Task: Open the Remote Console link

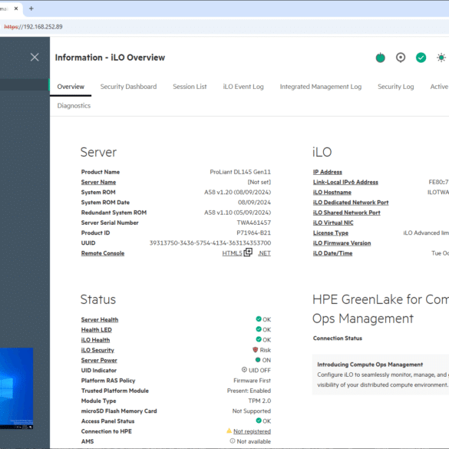Action: 103,253
